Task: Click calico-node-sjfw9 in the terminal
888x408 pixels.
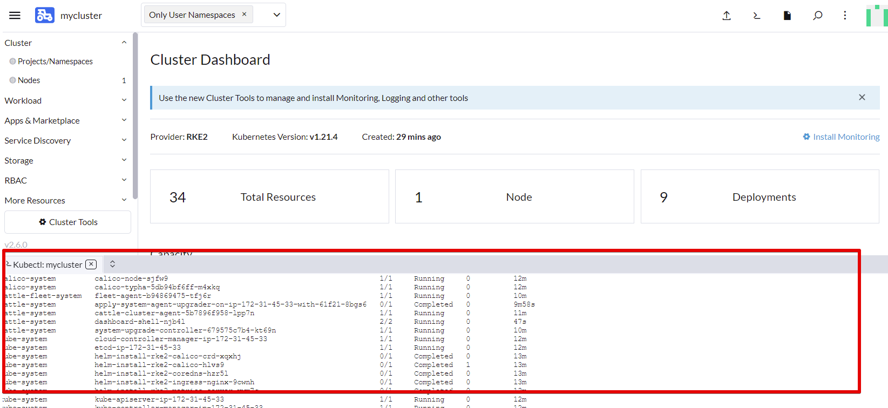Action: [131, 278]
